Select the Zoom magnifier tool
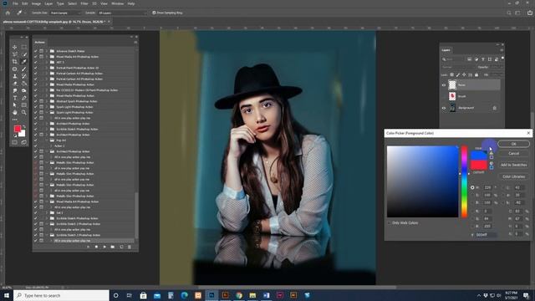 (x=24, y=112)
